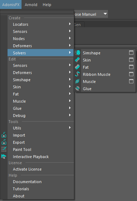
Task: Open the Manuel dropdown arrow
Action: point(105,14)
